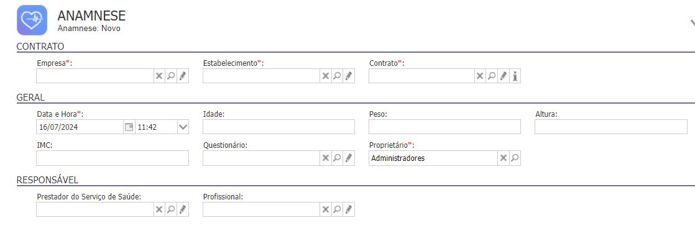695x246 pixels.
Task: Click the time field 11:42
Action: [156, 127]
